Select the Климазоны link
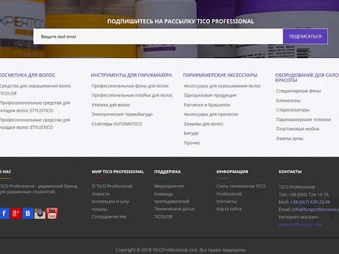339x254 pixels. coord(288,101)
